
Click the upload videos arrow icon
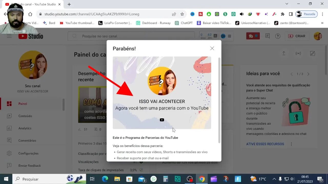pyautogui.click(x=284, y=53)
